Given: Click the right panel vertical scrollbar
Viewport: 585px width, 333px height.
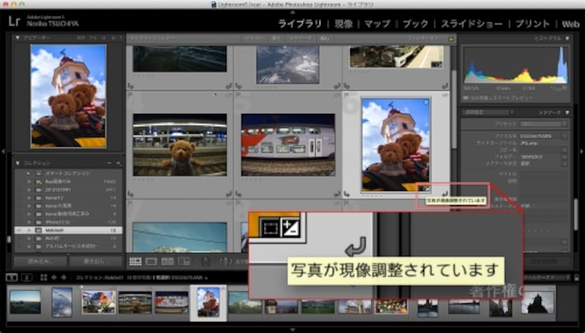Looking at the screenshot, I should coord(576,216).
